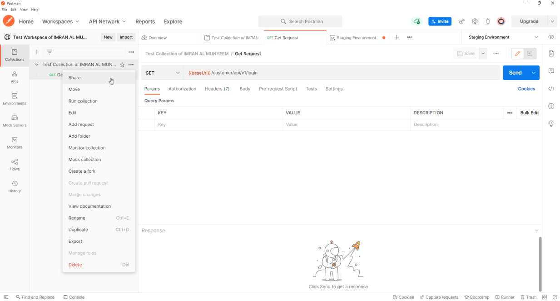The image size is (560, 301).
Task: Click the sync status cloud icon
Action: click(416, 21)
